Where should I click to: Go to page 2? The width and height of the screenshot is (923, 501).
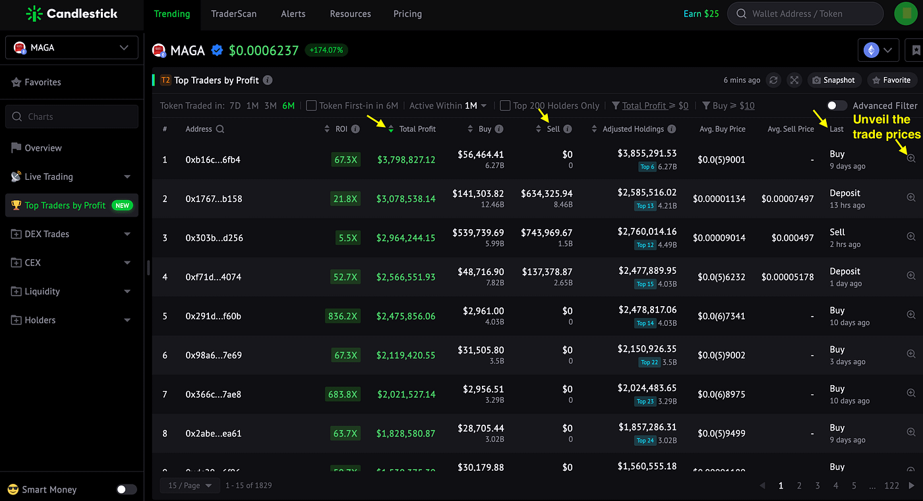[799, 485]
